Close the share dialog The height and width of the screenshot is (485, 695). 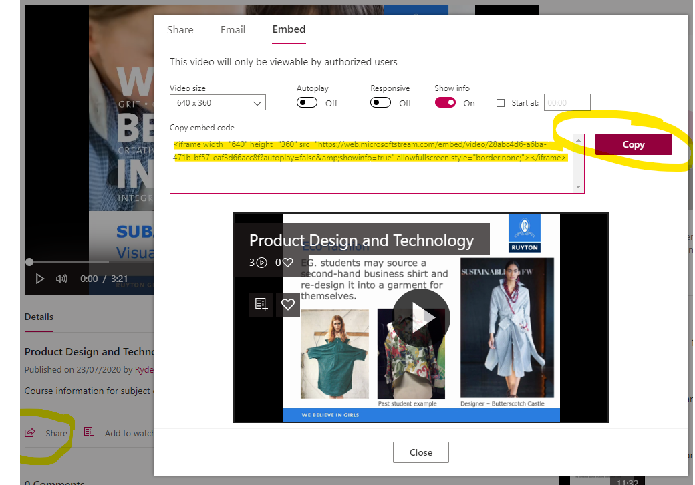point(420,452)
